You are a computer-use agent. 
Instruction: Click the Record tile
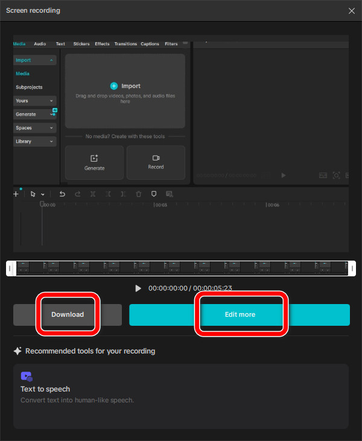click(156, 162)
